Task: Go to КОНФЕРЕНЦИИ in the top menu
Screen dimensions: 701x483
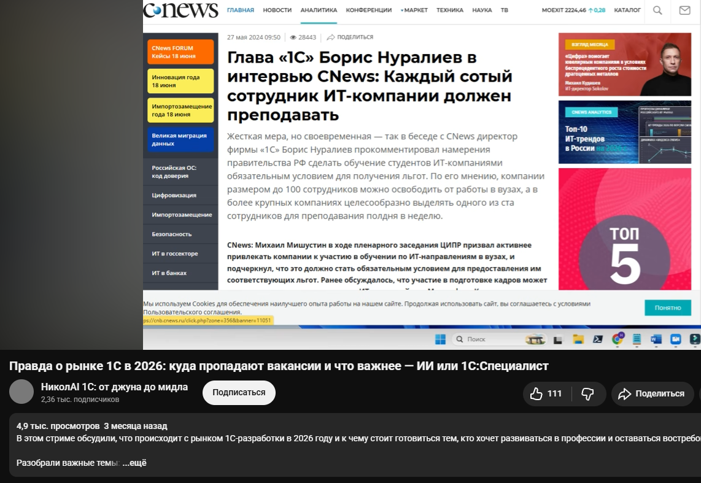Action: click(x=369, y=10)
